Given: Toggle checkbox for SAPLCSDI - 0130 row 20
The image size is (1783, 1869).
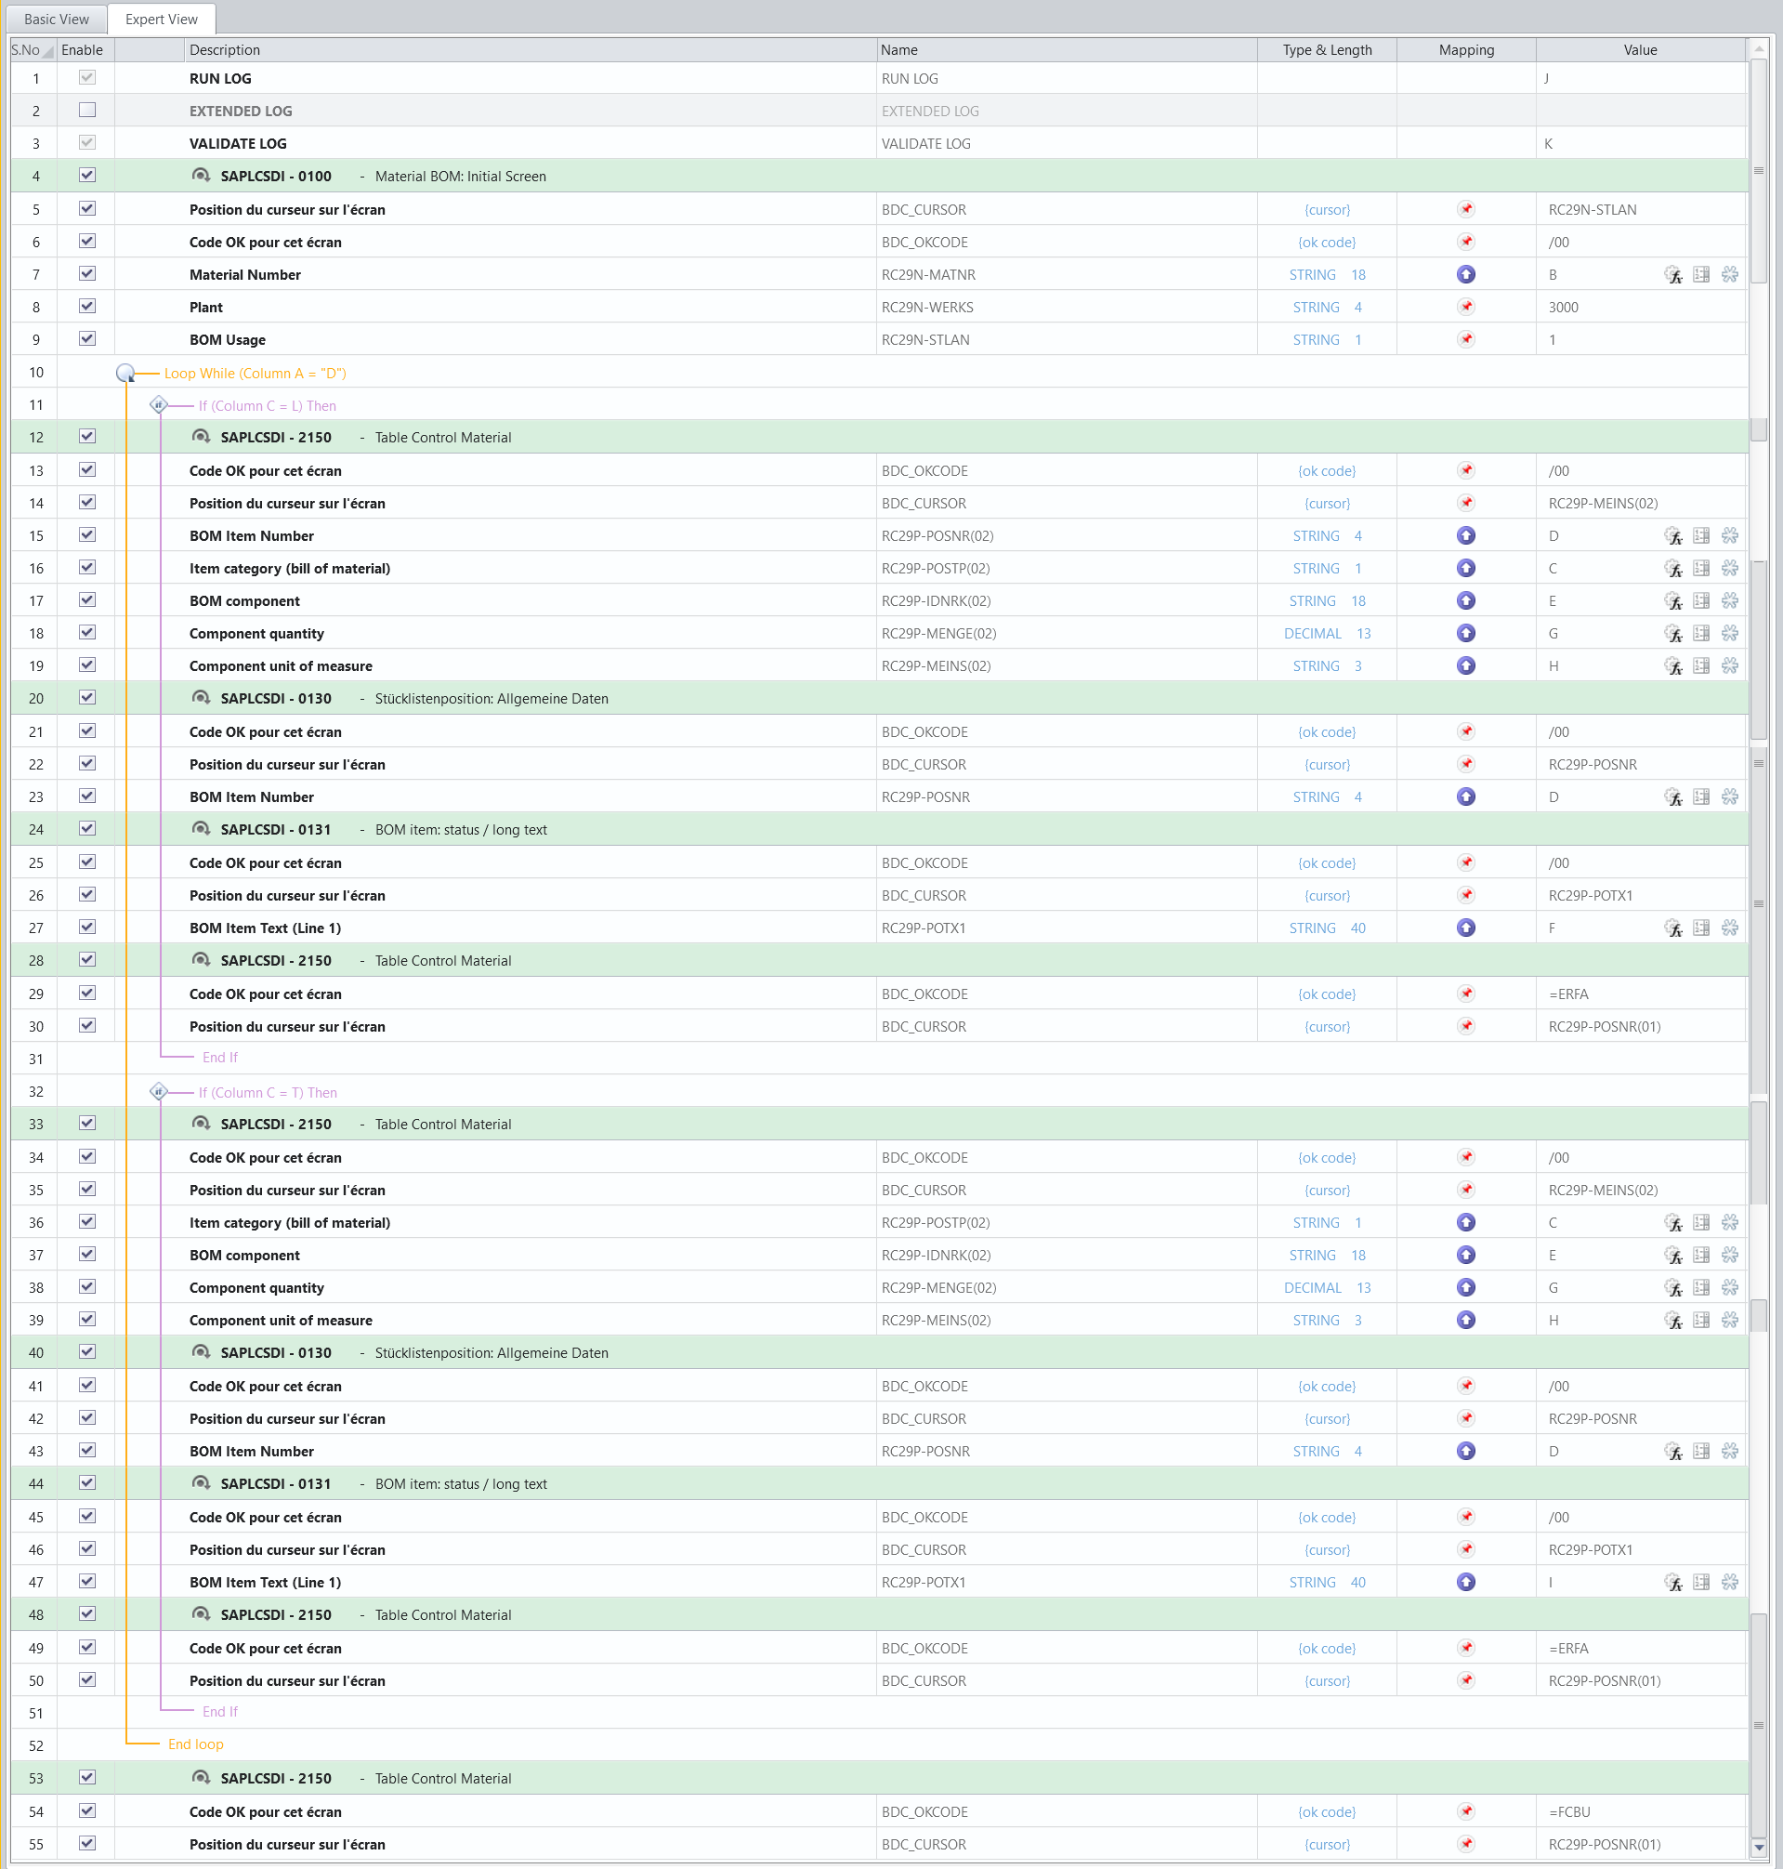Looking at the screenshot, I should [x=87, y=698].
